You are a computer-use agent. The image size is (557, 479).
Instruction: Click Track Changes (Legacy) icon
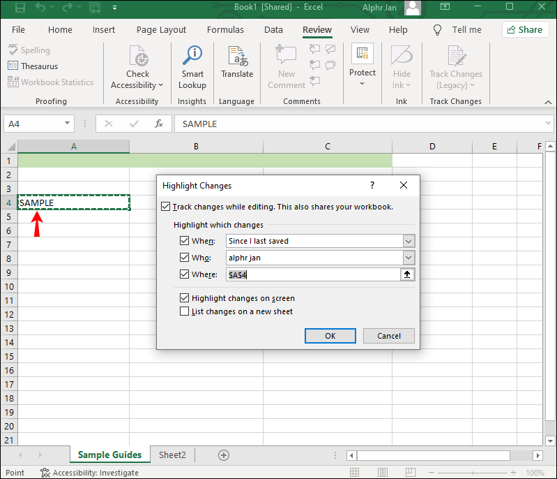(456, 57)
